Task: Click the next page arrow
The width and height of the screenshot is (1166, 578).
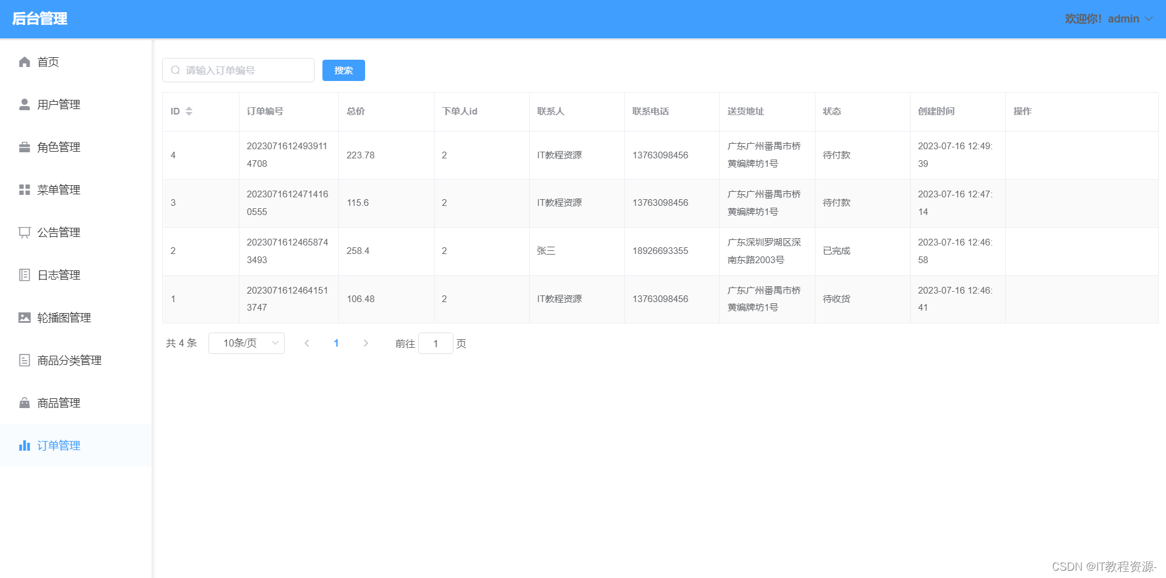Action: pos(366,344)
